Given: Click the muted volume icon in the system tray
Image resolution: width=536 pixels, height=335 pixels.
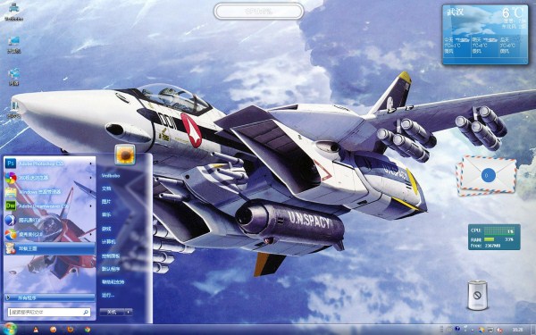Looking at the screenshot, I should [499, 330].
